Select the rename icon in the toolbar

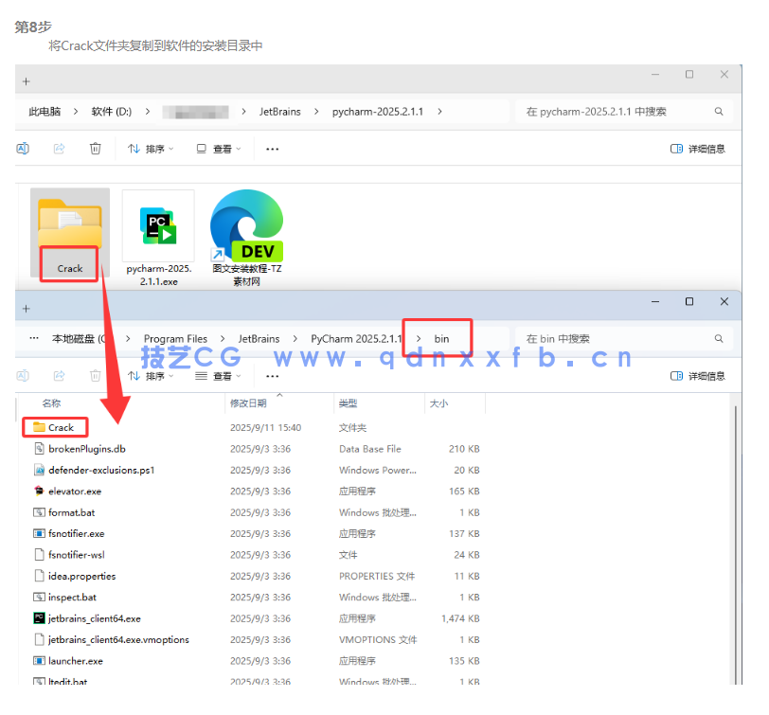click(22, 149)
